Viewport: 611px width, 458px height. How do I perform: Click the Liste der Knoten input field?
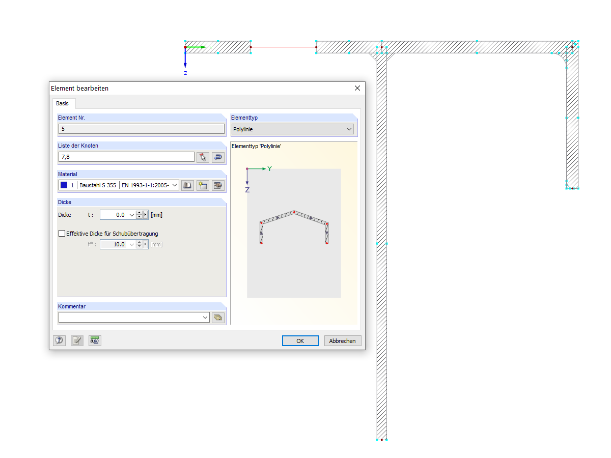[x=126, y=157]
